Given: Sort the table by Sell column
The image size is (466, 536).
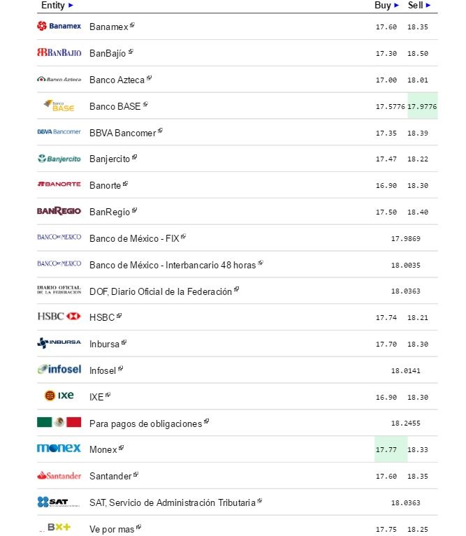Looking at the screenshot, I should [x=428, y=6].
